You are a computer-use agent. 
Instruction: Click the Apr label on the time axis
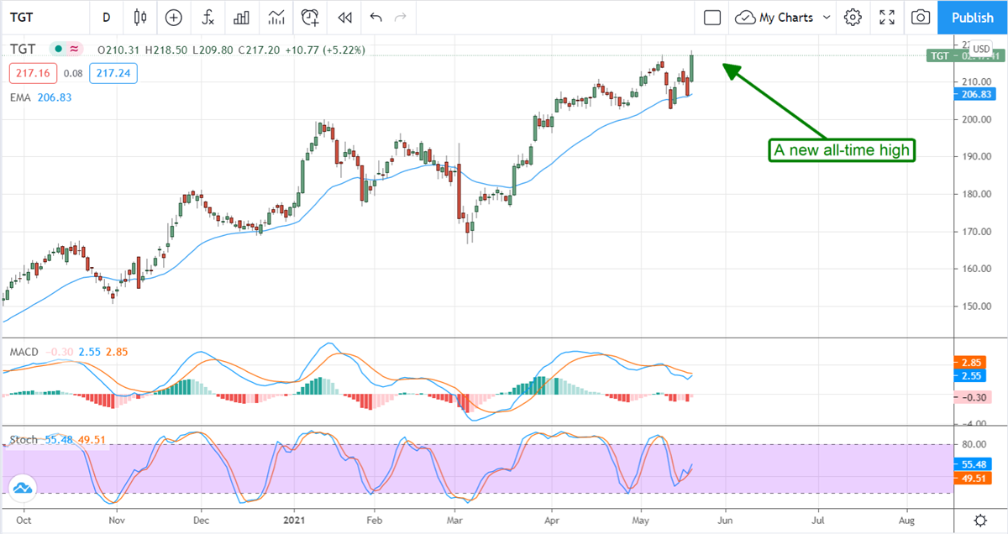[x=552, y=520]
